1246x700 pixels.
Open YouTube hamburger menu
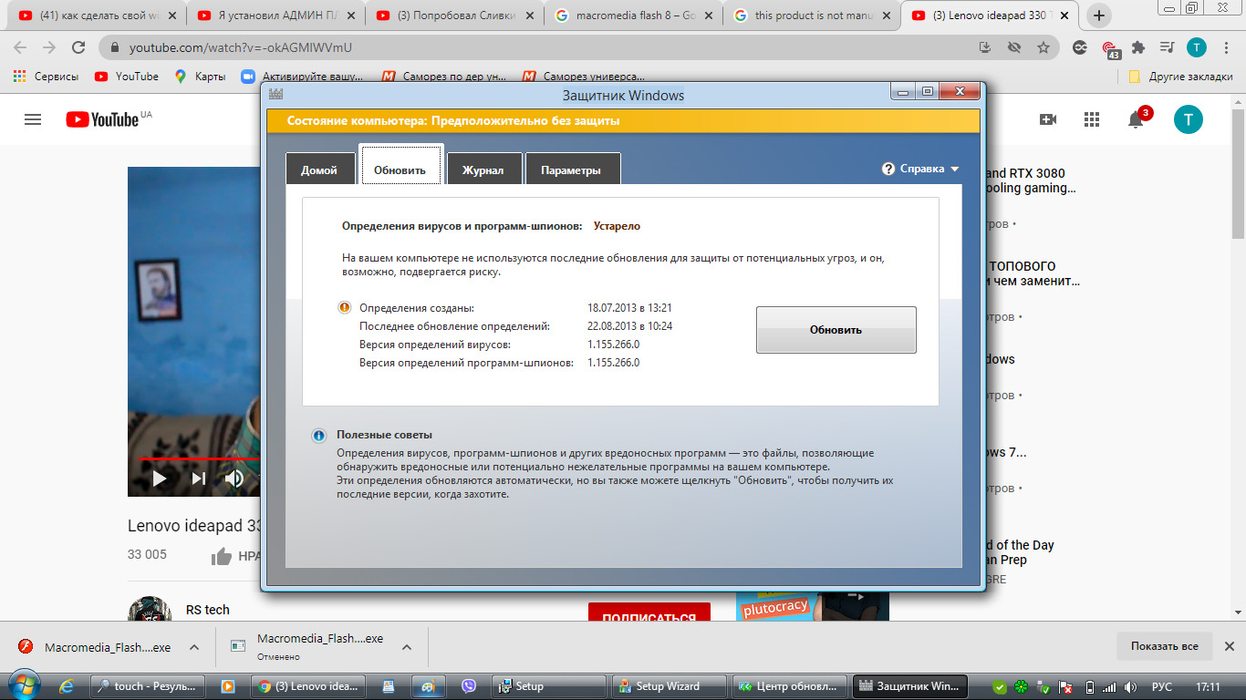(33, 119)
